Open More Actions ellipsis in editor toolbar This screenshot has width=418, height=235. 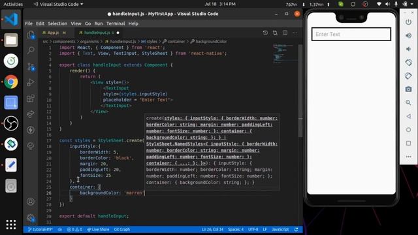coord(295,33)
